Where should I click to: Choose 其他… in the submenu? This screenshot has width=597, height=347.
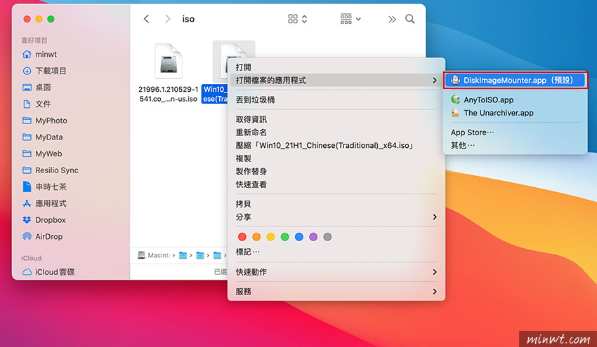[x=515, y=146]
